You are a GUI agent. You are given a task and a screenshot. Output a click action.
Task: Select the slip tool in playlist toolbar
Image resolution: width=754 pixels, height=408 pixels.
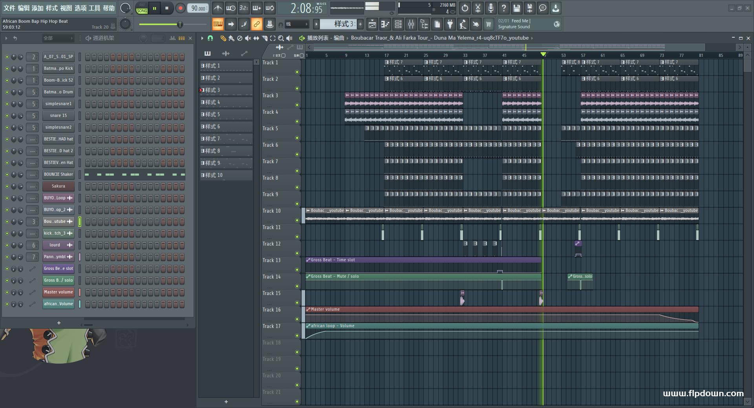[256, 38]
